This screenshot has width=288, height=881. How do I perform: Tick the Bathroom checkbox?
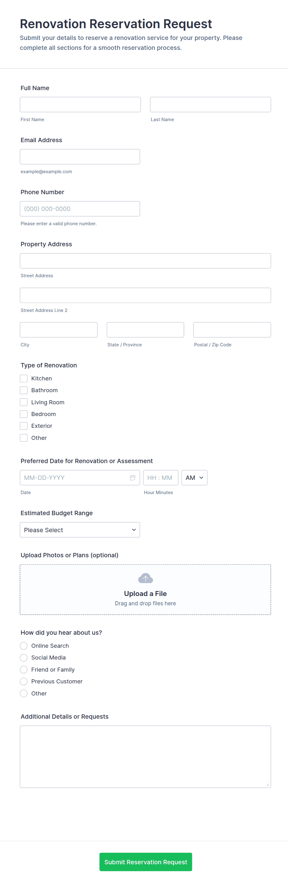tap(24, 390)
